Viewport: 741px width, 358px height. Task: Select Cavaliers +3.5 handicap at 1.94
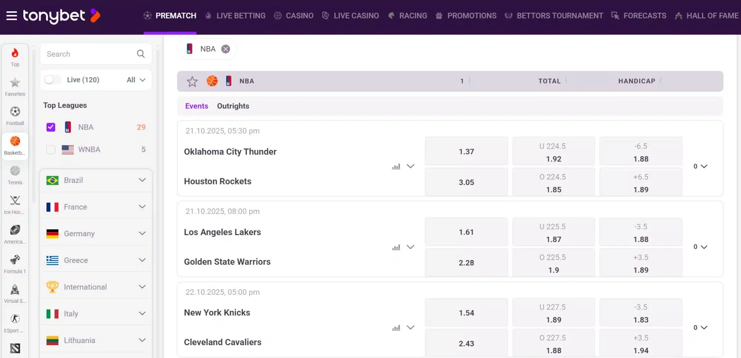[x=641, y=343]
